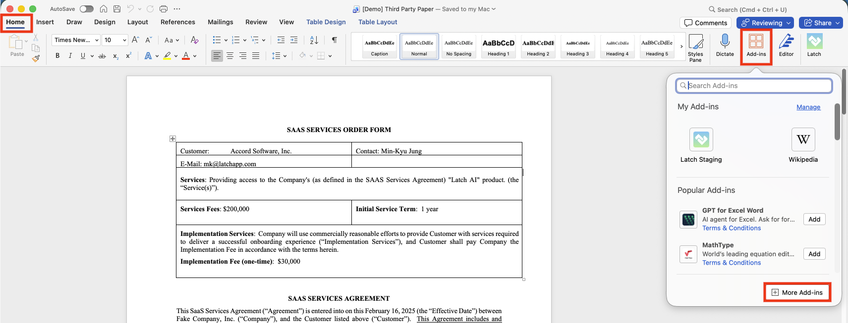Show paragraph marks with pilcrow icon
The width and height of the screenshot is (848, 323).
pos(335,40)
